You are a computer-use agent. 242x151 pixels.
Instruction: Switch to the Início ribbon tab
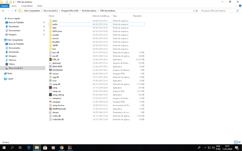[x=14, y=6]
